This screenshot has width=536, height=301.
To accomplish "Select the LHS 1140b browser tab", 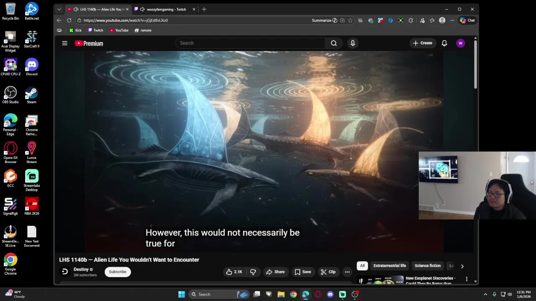I will tap(99, 9).
